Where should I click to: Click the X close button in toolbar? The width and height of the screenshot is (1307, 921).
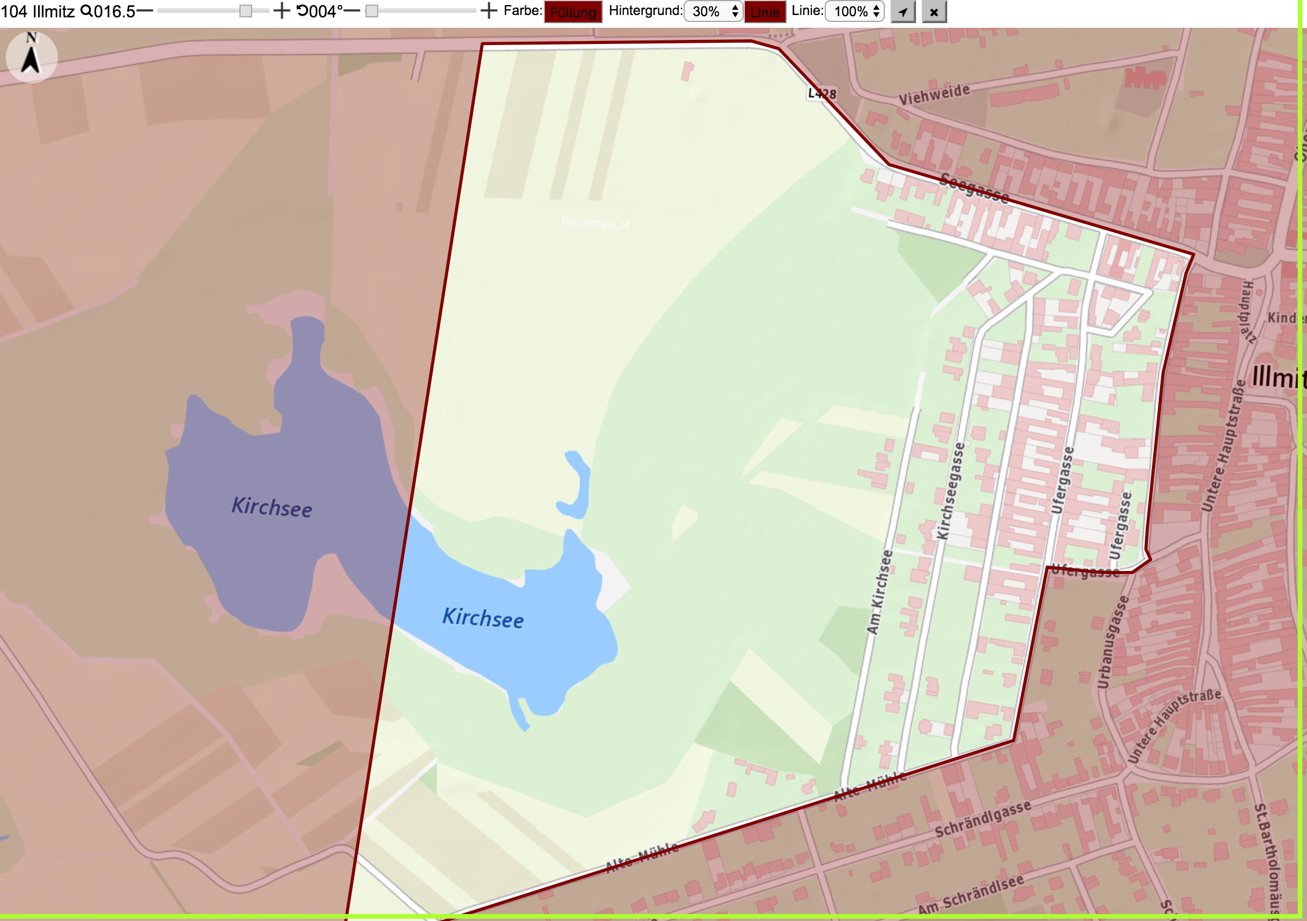(934, 12)
